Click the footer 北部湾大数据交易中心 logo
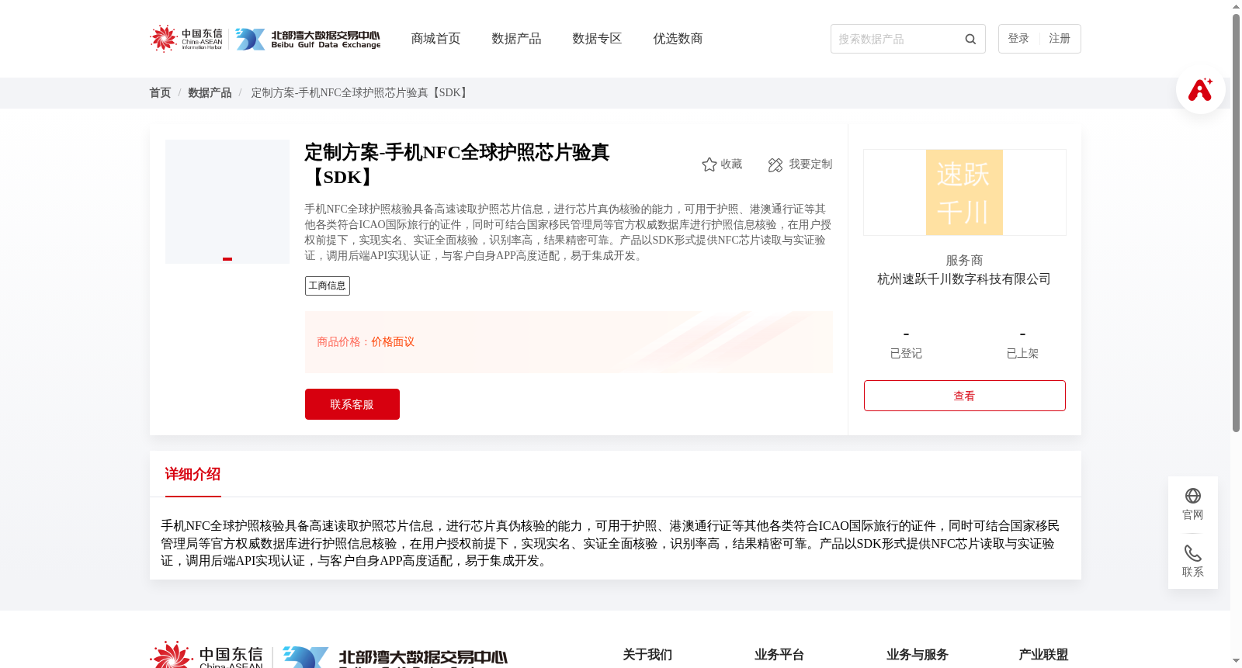Screen dimensions: 1242x668 pyautogui.click(x=396, y=657)
